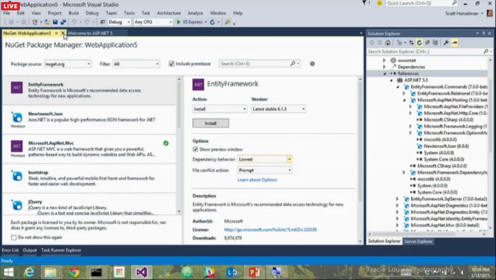
Task: Switch to Server Explorer tab
Action: pos(418,242)
